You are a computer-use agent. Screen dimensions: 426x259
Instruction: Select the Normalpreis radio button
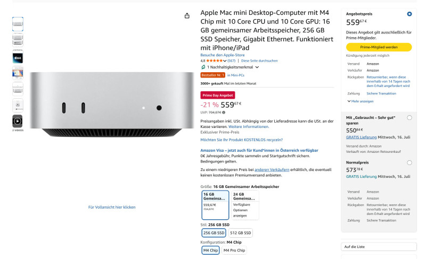click(409, 162)
